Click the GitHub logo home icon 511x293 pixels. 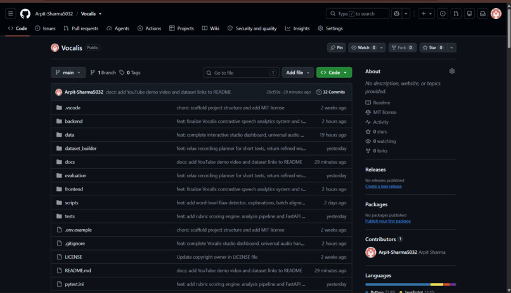click(25, 14)
